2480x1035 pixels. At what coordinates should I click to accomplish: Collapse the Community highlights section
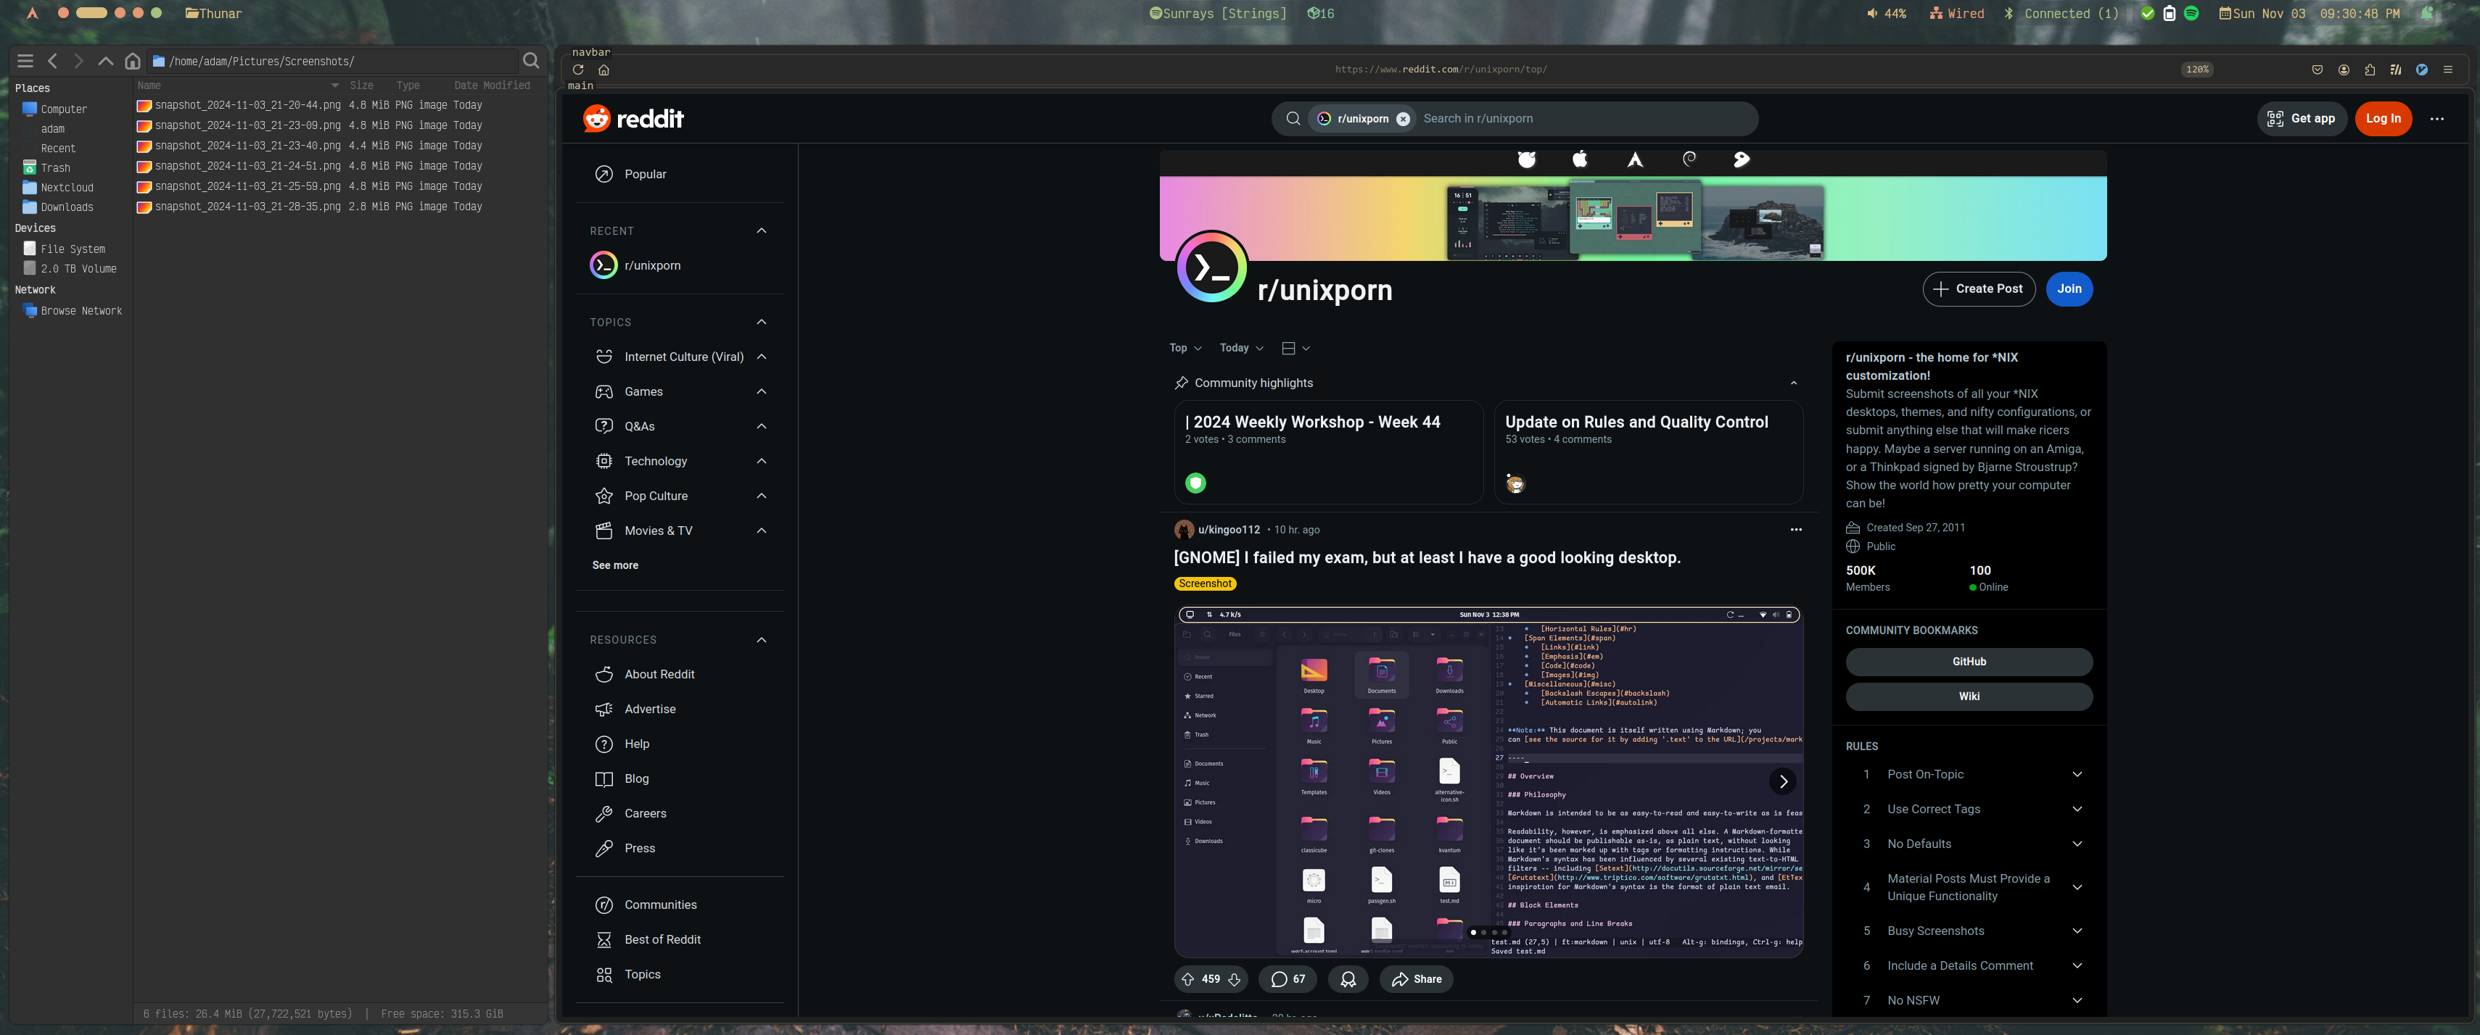pos(1794,383)
